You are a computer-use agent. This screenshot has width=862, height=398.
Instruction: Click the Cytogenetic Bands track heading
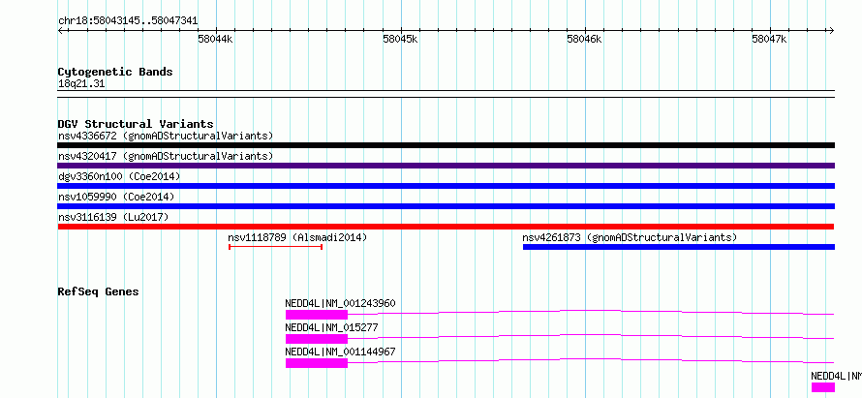coord(115,72)
